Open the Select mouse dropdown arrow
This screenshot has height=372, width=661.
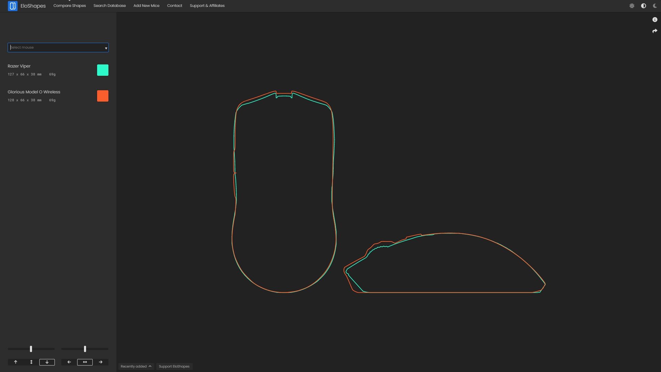click(x=106, y=48)
